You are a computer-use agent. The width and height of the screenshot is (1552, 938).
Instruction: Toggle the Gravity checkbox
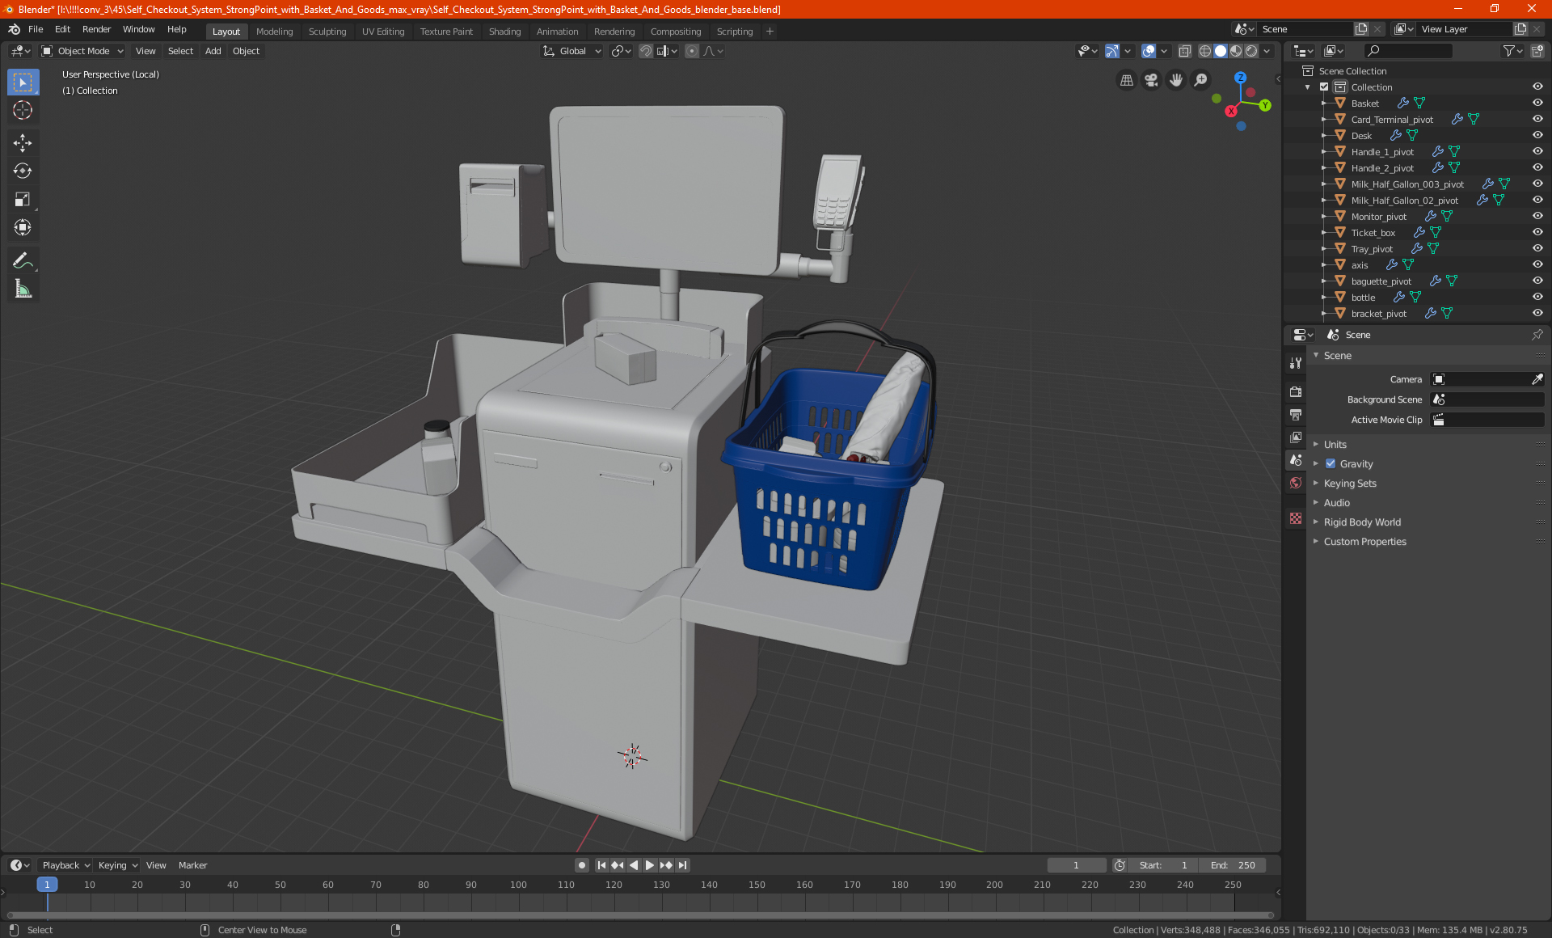coord(1331,463)
